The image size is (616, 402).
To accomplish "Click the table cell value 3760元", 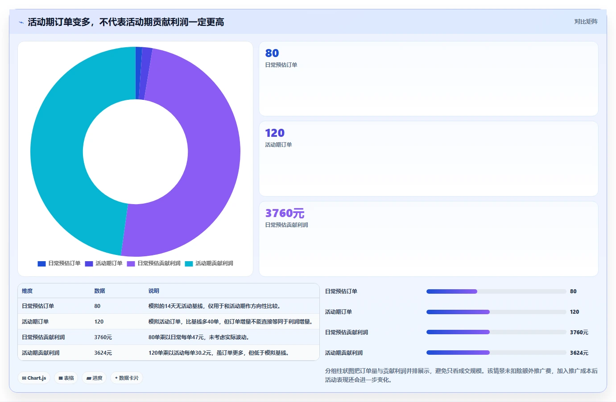I will pyautogui.click(x=103, y=337).
